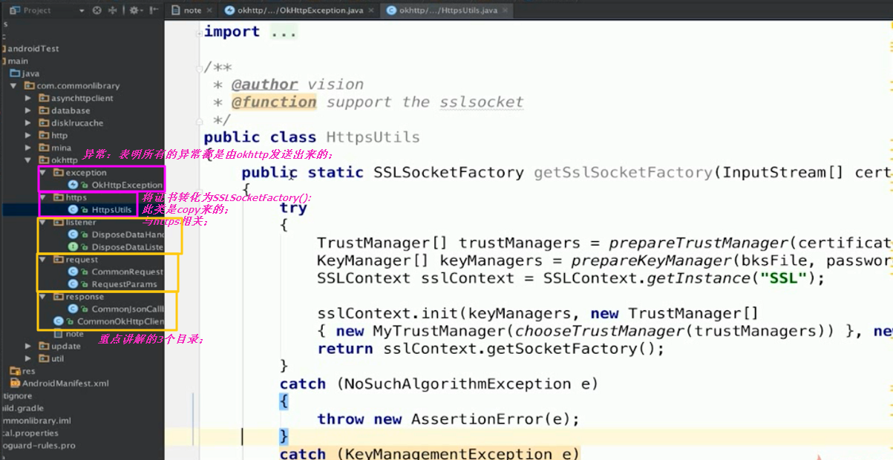Click the "SSL" string literal
The image size is (893, 460).
782,279
